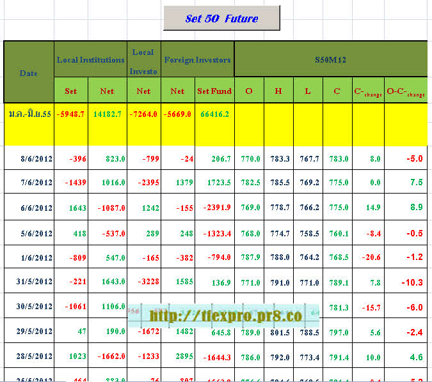The height and width of the screenshot is (382, 432).
Task: Select the S50M12 merged header cell
Action: click(x=331, y=59)
